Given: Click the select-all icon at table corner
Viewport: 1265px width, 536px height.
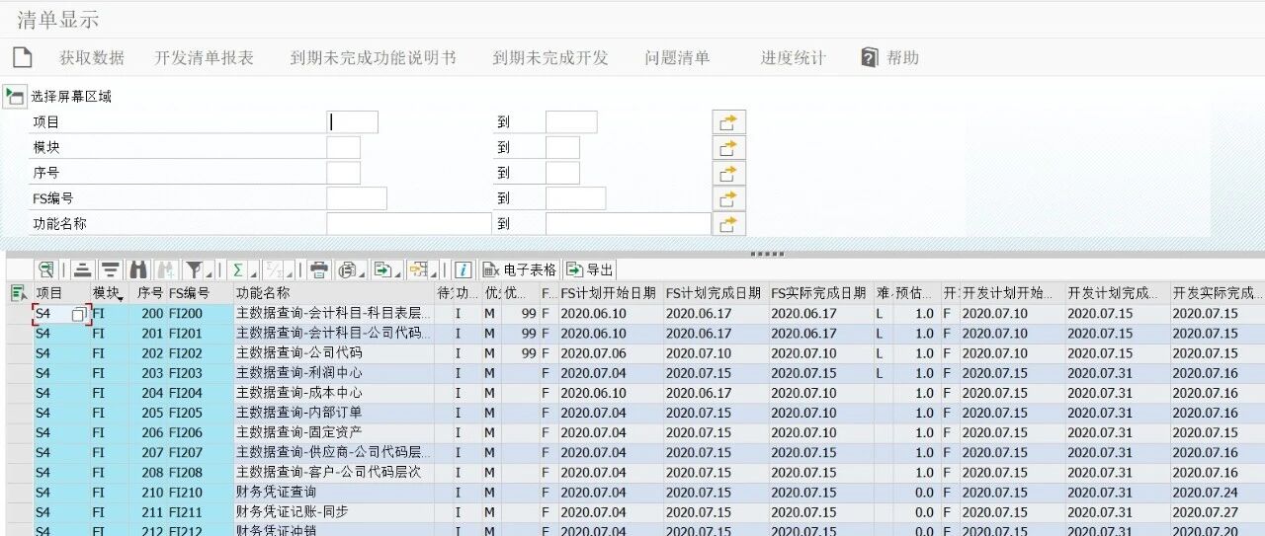Looking at the screenshot, I should (x=18, y=293).
